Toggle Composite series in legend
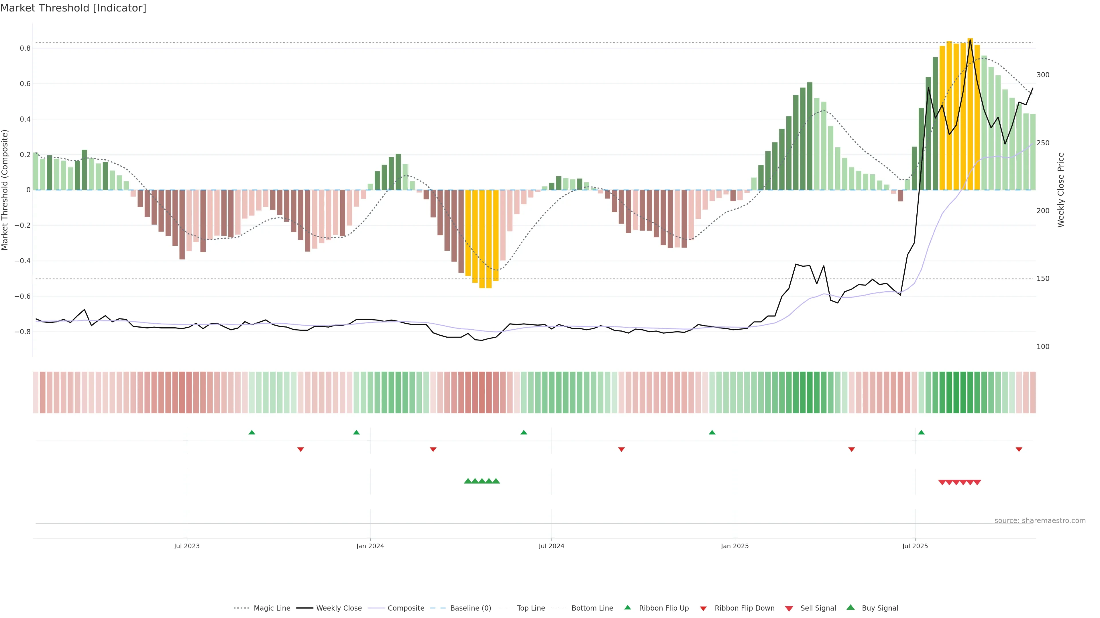The image size is (1100, 618). (406, 608)
